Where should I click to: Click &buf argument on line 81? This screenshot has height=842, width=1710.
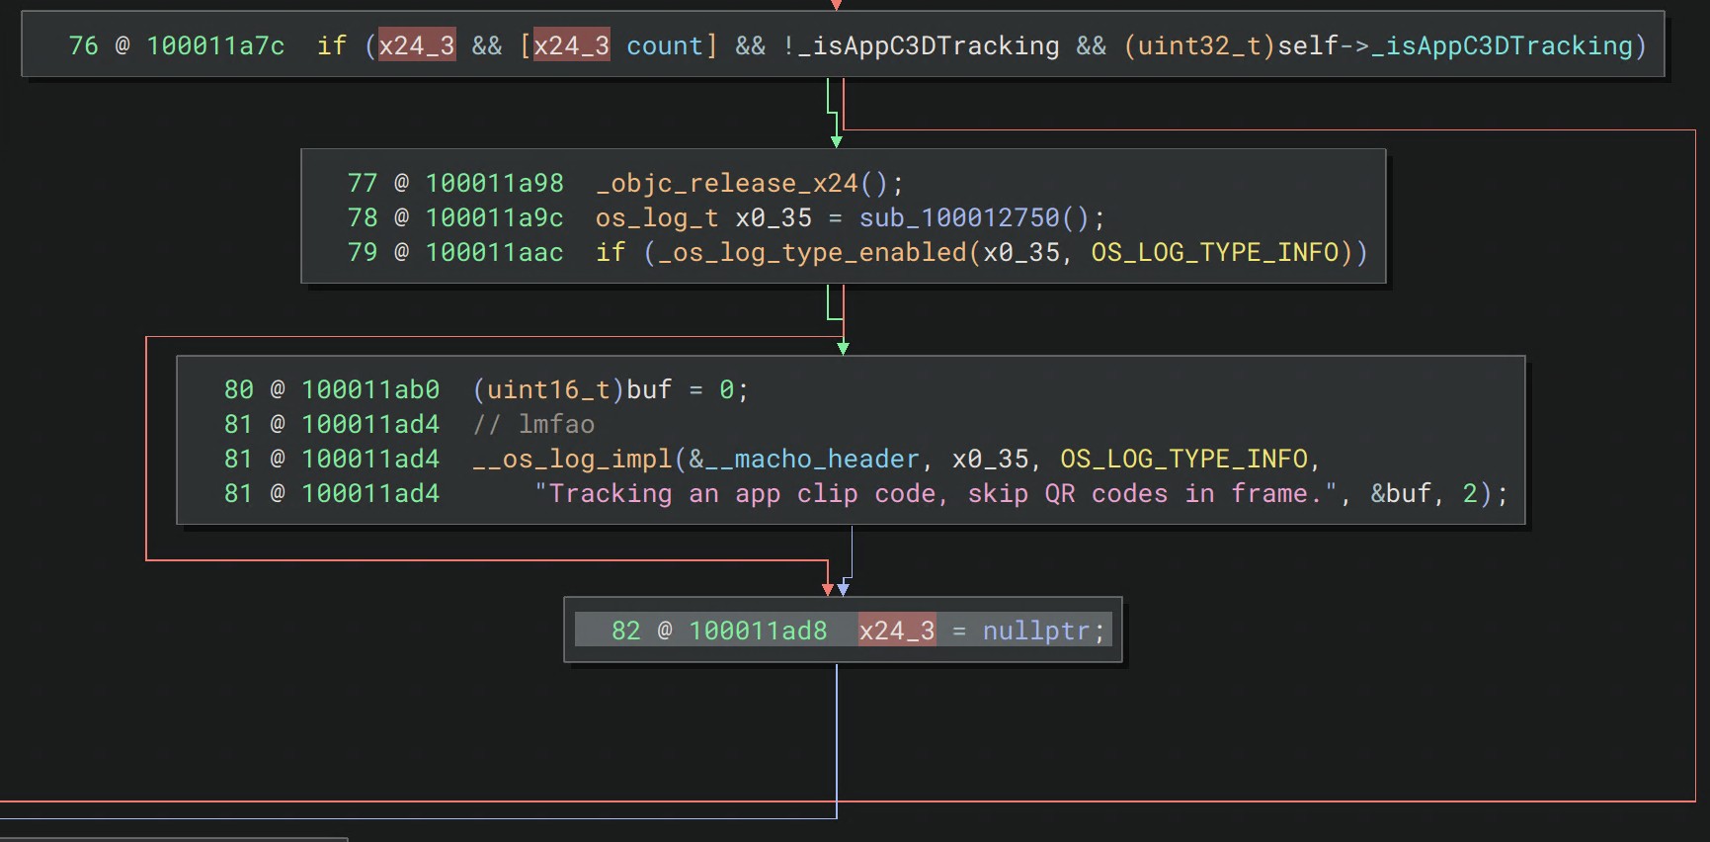pos(1401,493)
